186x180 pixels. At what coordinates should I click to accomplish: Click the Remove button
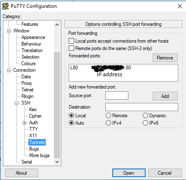tap(165, 58)
